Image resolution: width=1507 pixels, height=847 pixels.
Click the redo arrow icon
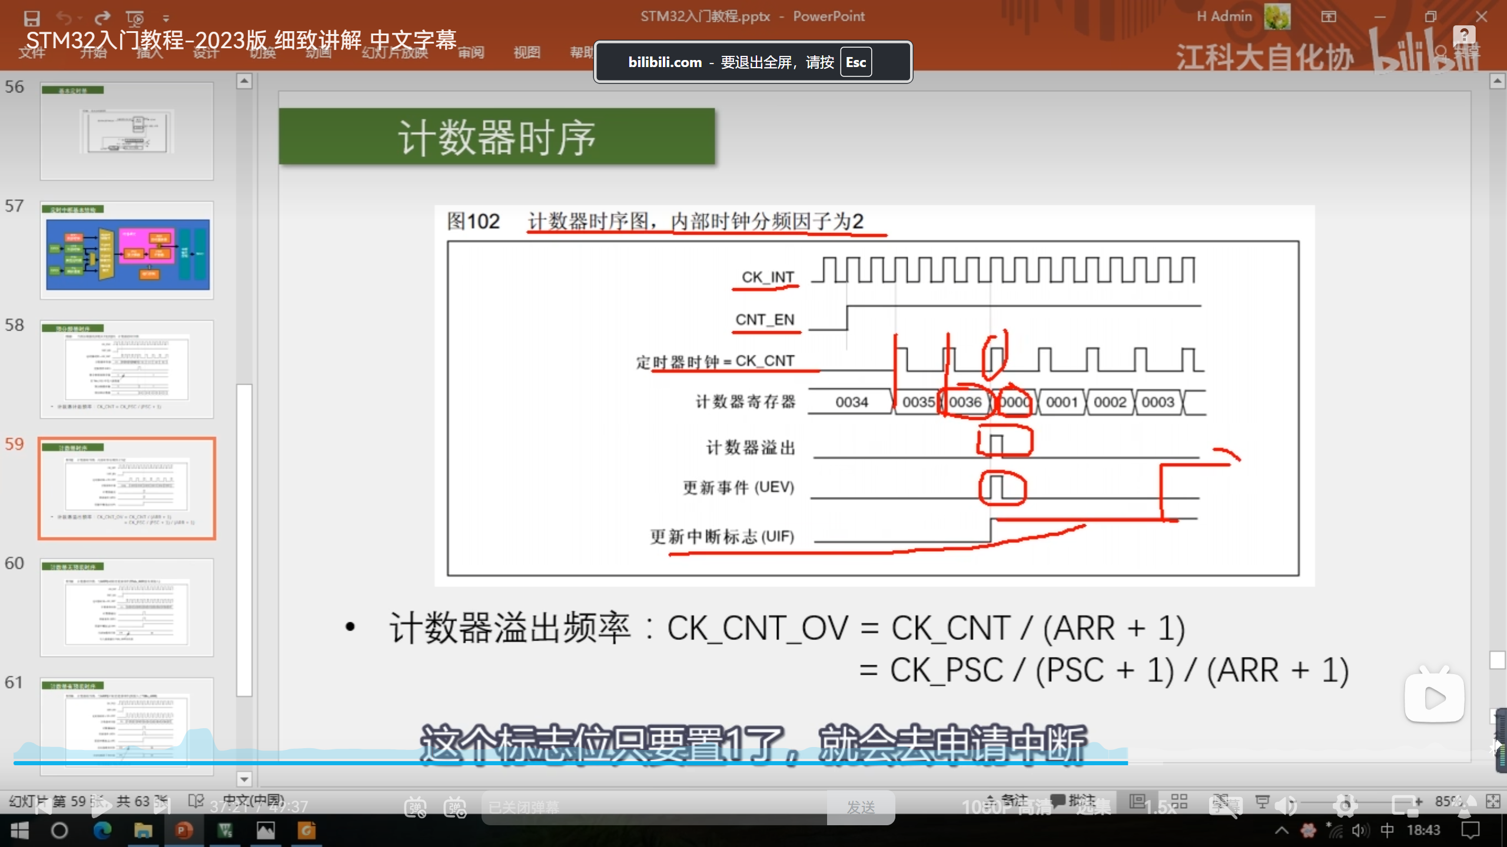[x=102, y=18]
